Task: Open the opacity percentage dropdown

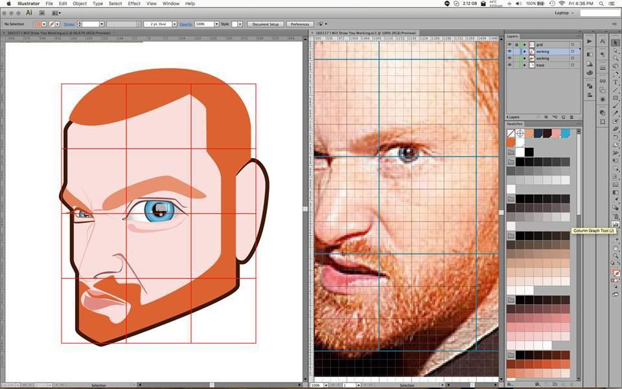Action: [216, 24]
